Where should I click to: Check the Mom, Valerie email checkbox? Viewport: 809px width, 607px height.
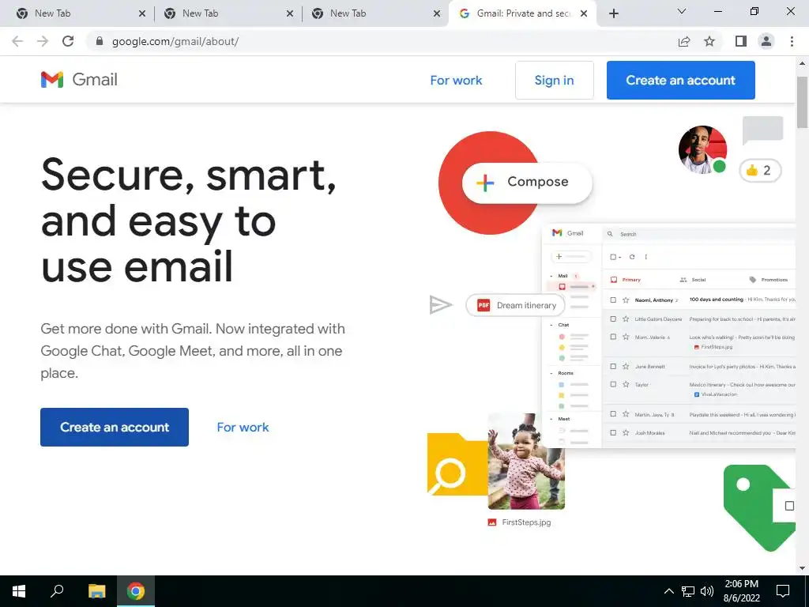point(613,337)
